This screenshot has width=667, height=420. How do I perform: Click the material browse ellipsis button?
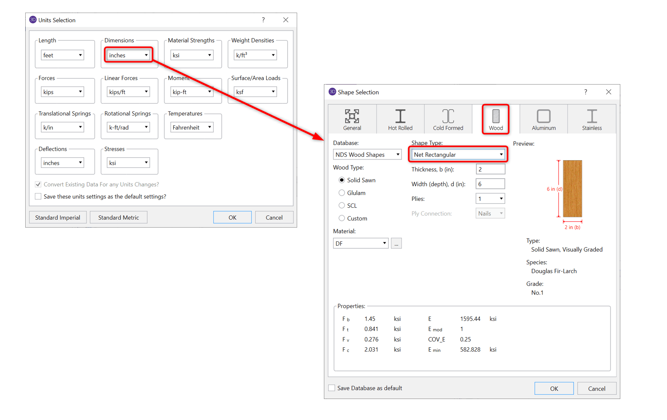click(x=396, y=243)
